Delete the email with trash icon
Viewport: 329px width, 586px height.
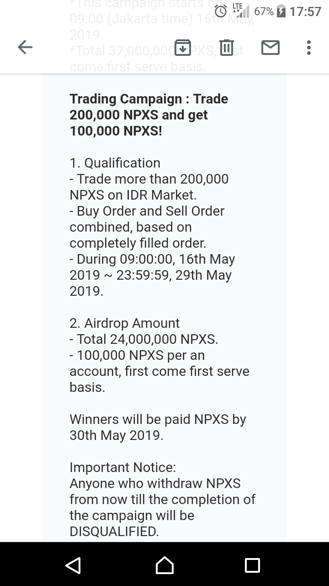click(226, 48)
